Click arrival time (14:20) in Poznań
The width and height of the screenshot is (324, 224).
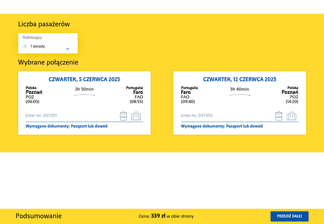(292, 102)
